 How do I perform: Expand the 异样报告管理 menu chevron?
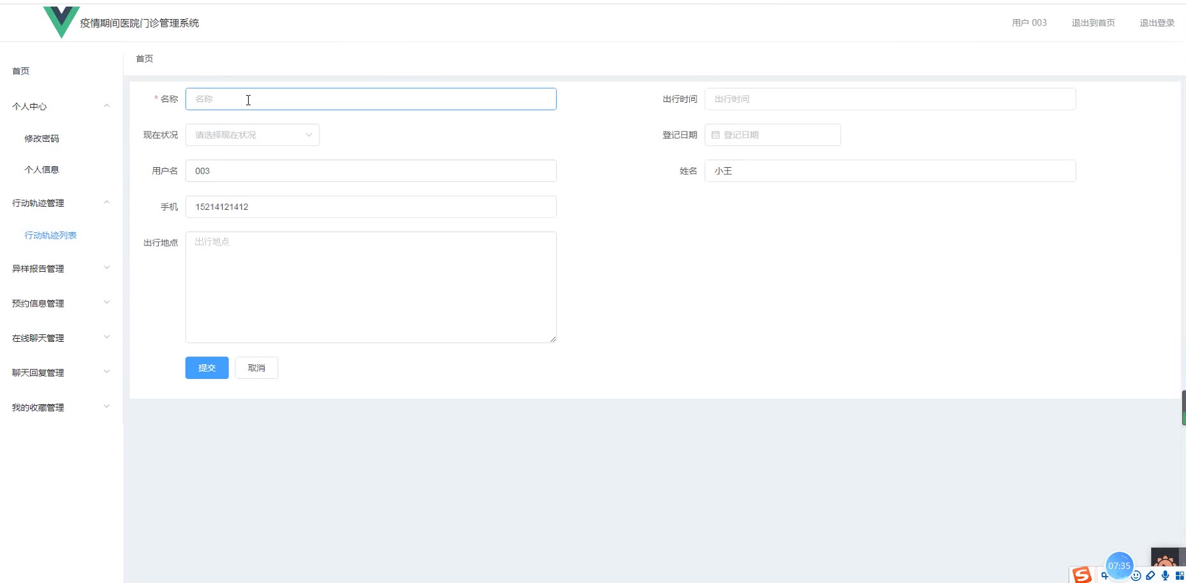click(106, 268)
